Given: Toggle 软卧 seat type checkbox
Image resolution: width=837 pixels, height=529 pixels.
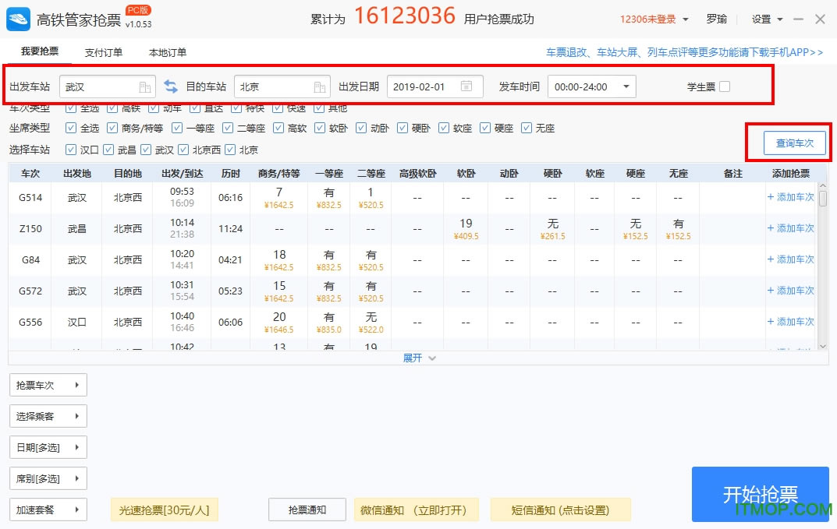Looking at the screenshot, I should click(320, 128).
